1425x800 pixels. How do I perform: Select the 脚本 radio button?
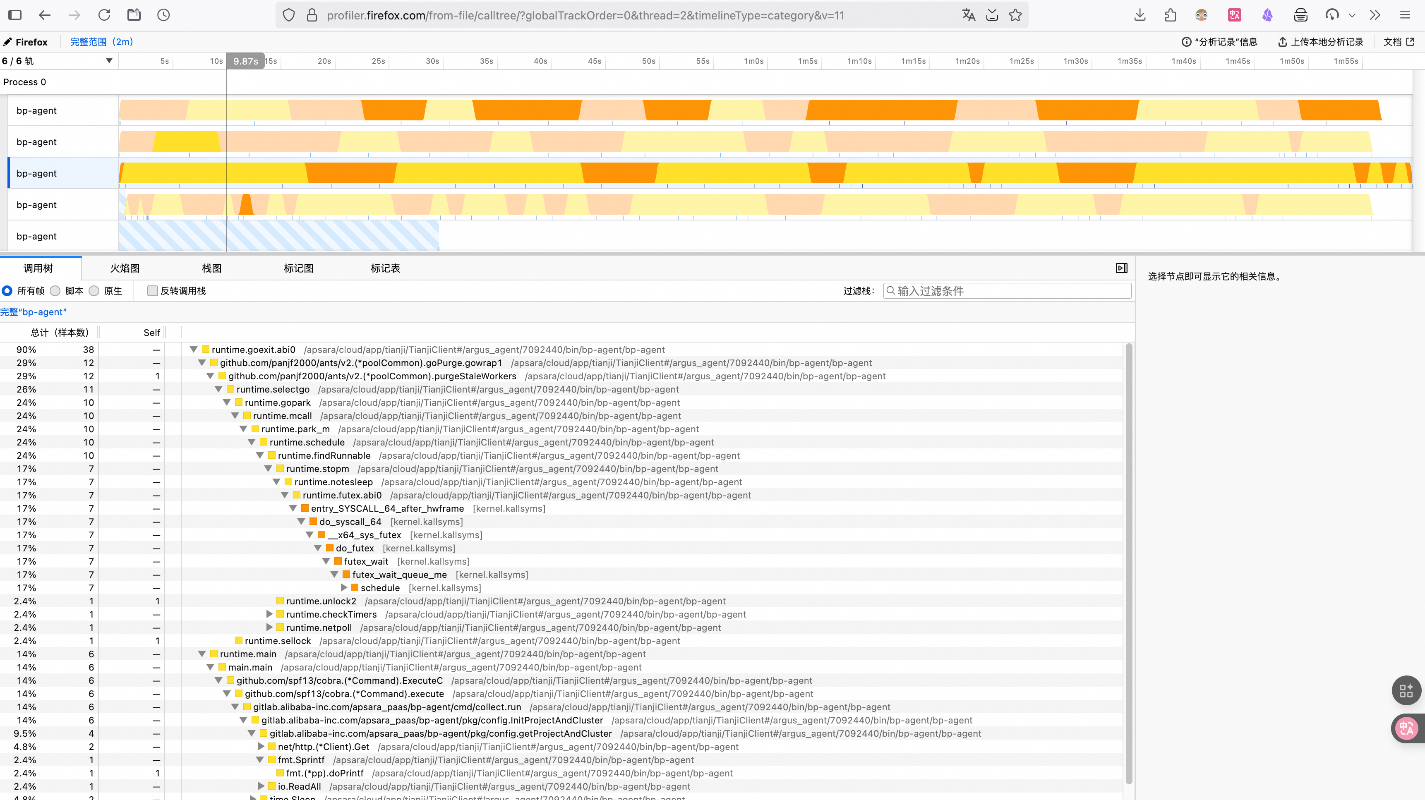click(x=55, y=291)
